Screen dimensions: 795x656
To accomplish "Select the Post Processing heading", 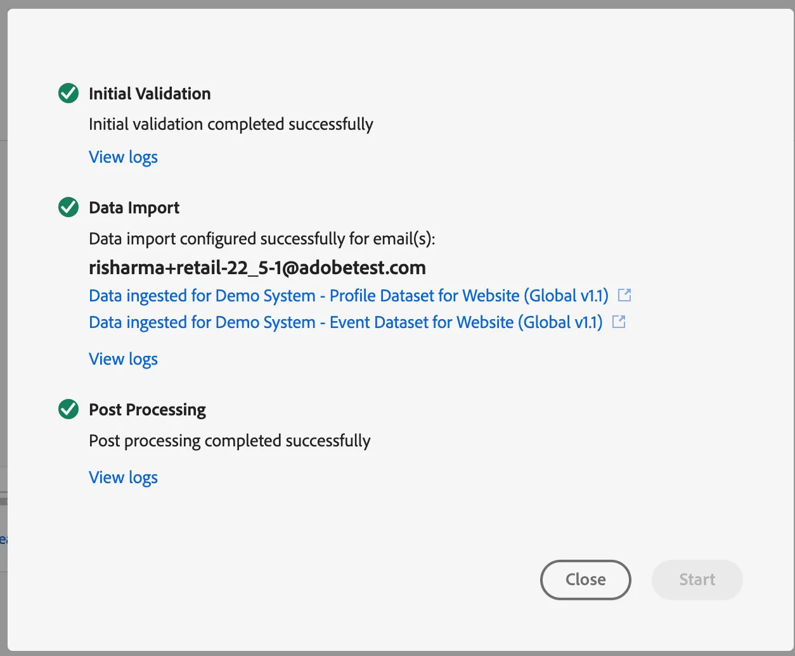I will point(148,410).
